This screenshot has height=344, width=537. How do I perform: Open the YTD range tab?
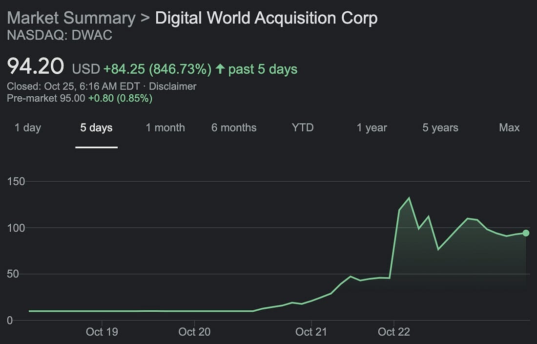[x=303, y=128]
